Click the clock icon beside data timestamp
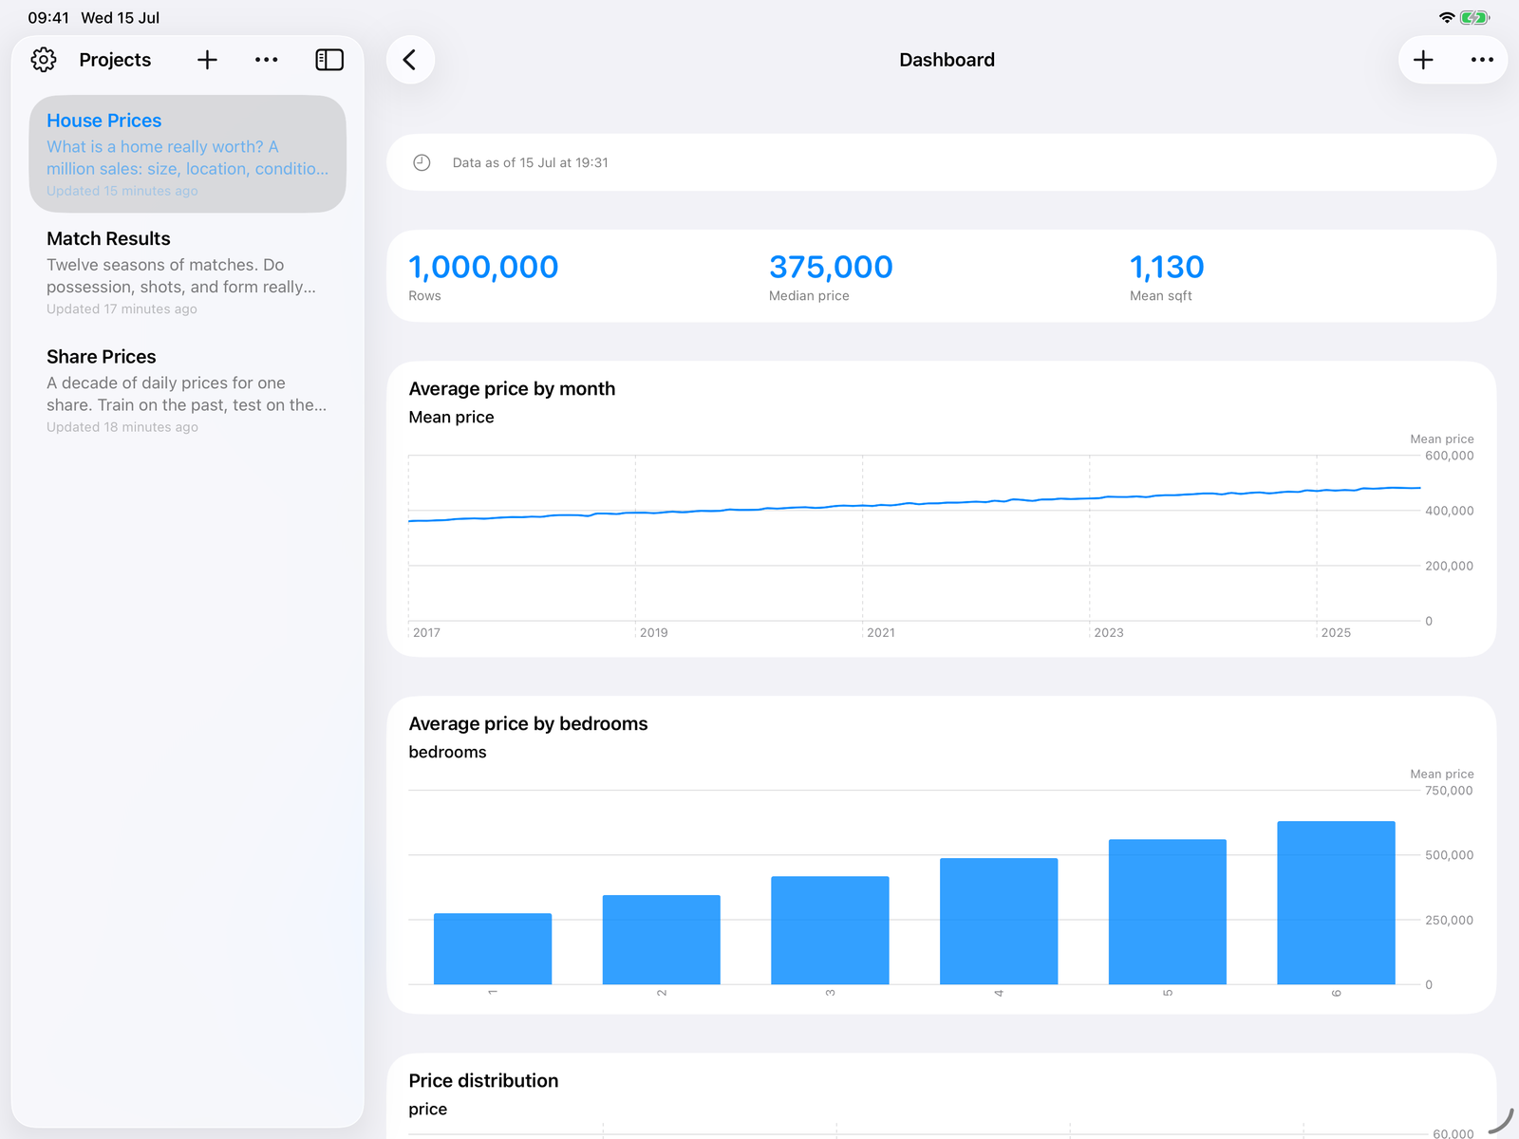Viewport: 1519px width, 1139px height. click(422, 162)
